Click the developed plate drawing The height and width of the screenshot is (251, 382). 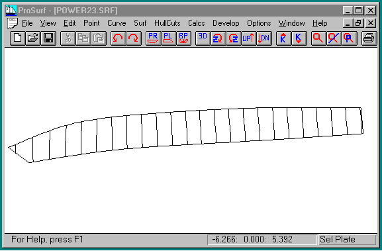[185, 134]
